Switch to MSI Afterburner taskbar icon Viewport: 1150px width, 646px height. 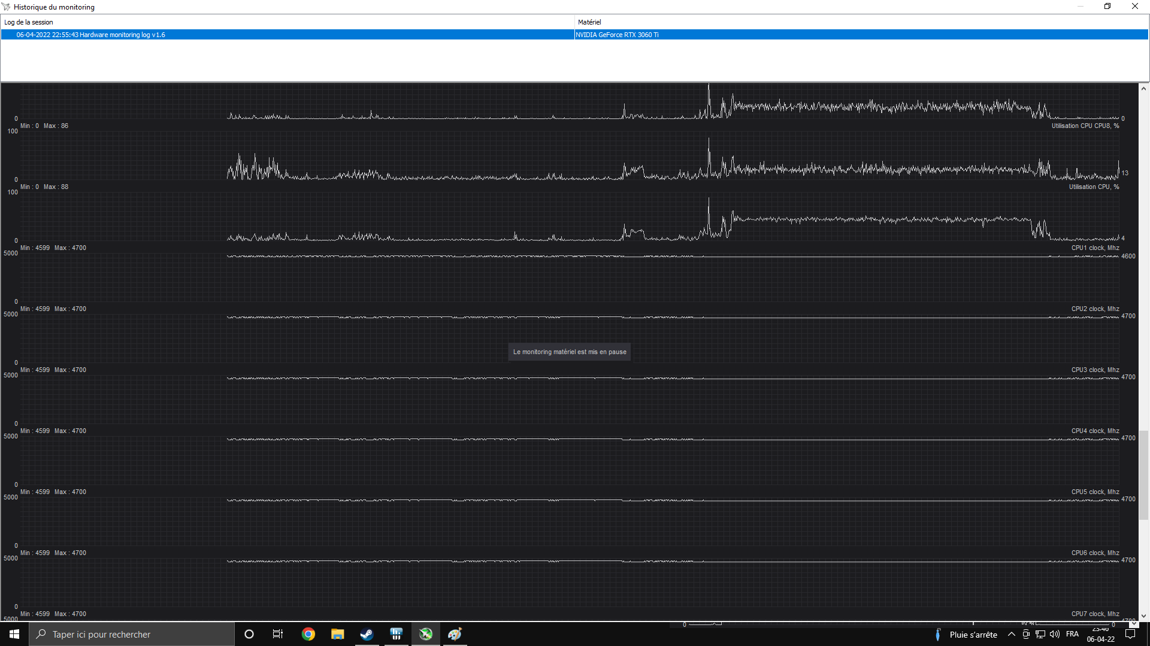[425, 634]
